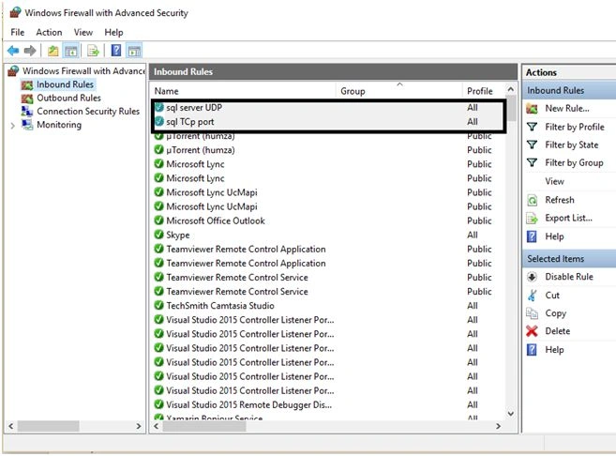Select Outbound Rules in the tree

68,98
